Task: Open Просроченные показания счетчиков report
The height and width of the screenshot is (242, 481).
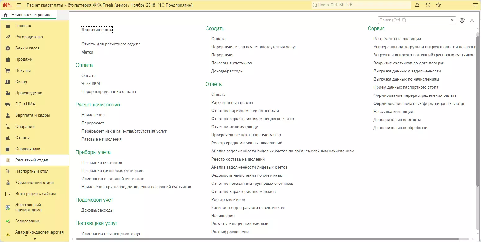Action: [x=246, y=135]
